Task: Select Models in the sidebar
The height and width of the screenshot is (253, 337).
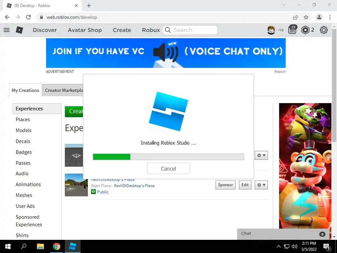Action: pyautogui.click(x=24, y=130)
